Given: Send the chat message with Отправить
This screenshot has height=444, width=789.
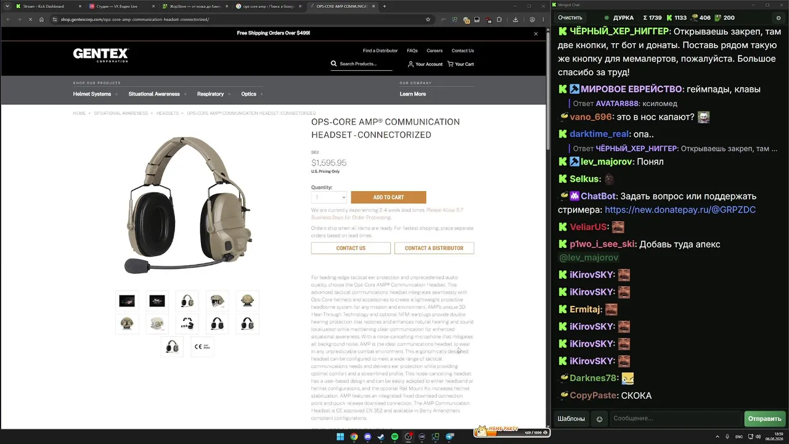Looking at the screenshot, I should 764,419.
